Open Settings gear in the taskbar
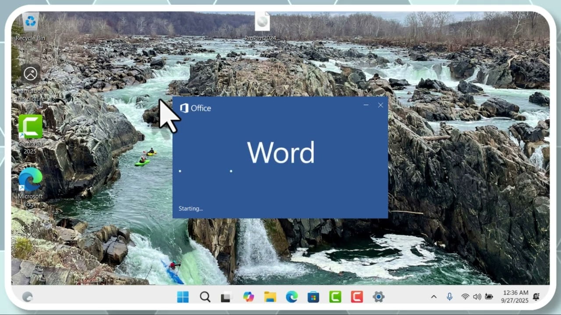The width and height of the screenshot is (561, 315). tap(379, 297)
